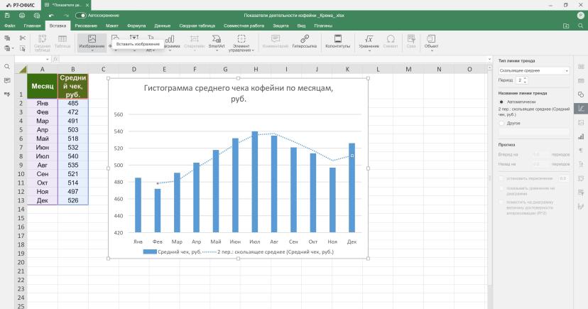Switch to the Формула tab
Screen dimensions: 588x309
coord(136,26)
